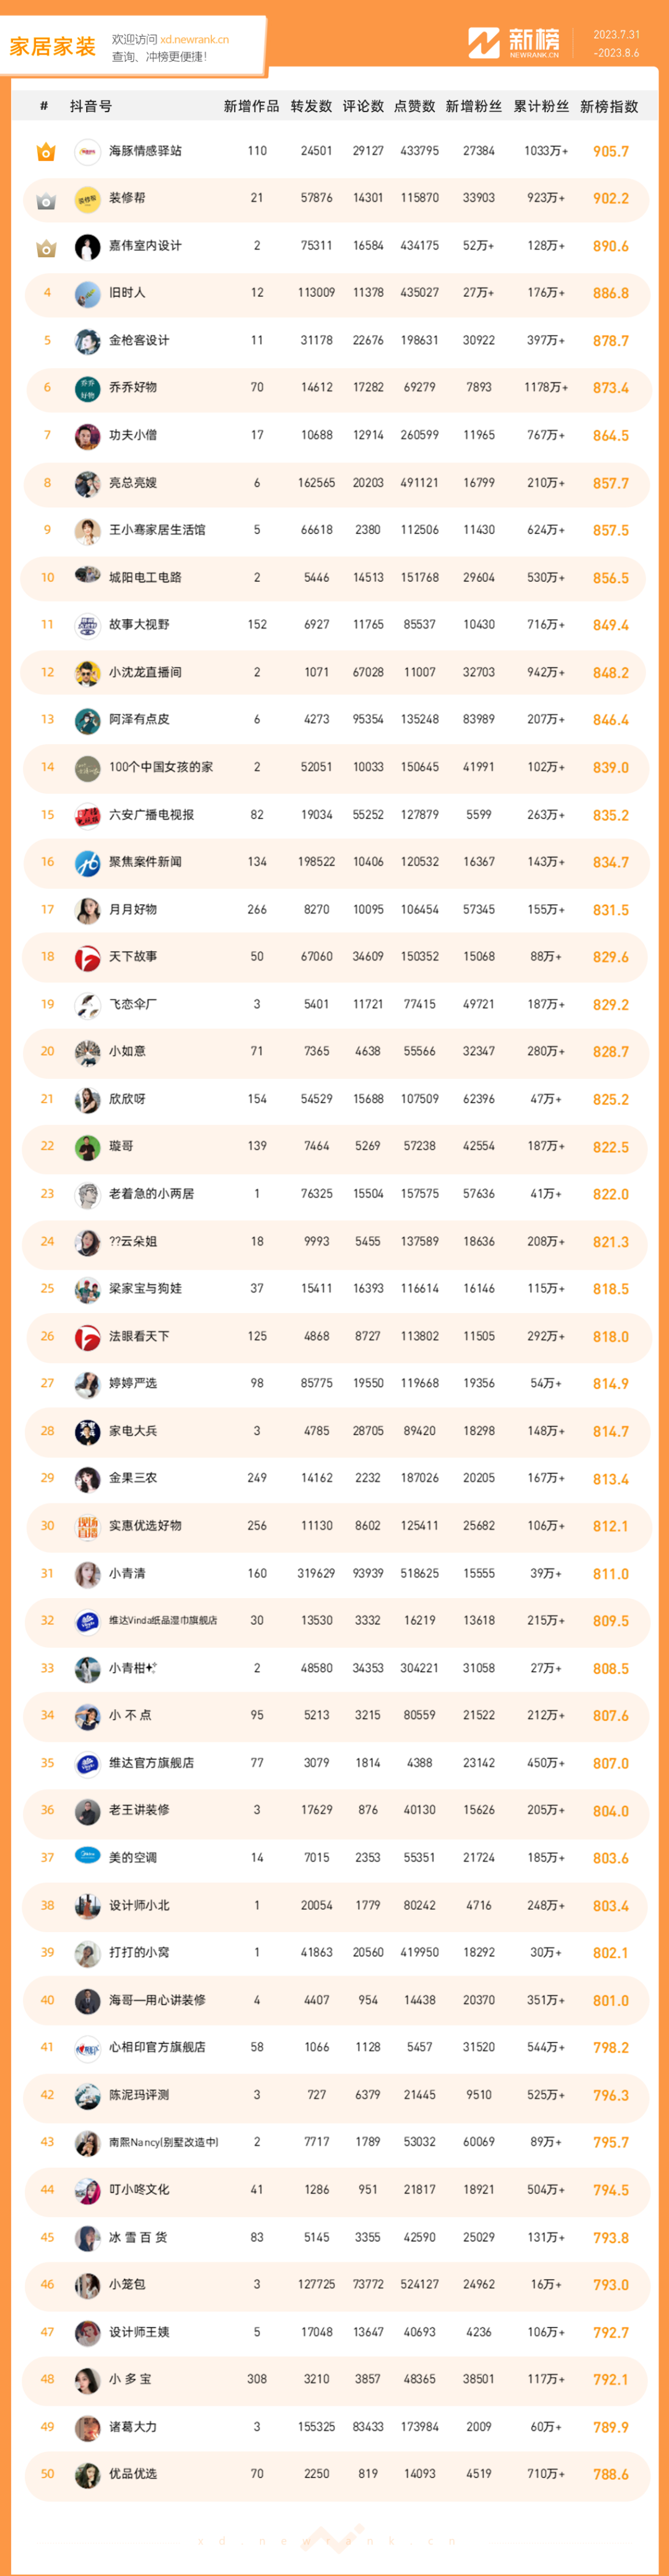Open avatar of 装修帮 account
Image resolution: width=669 pixels, height=2576 pixels.
(x=88, y=199)
